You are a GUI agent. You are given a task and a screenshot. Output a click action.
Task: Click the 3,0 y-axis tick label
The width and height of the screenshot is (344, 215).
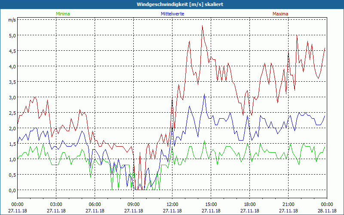(12, 97)
